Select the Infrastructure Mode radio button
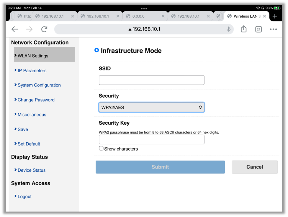 point(96,50)
